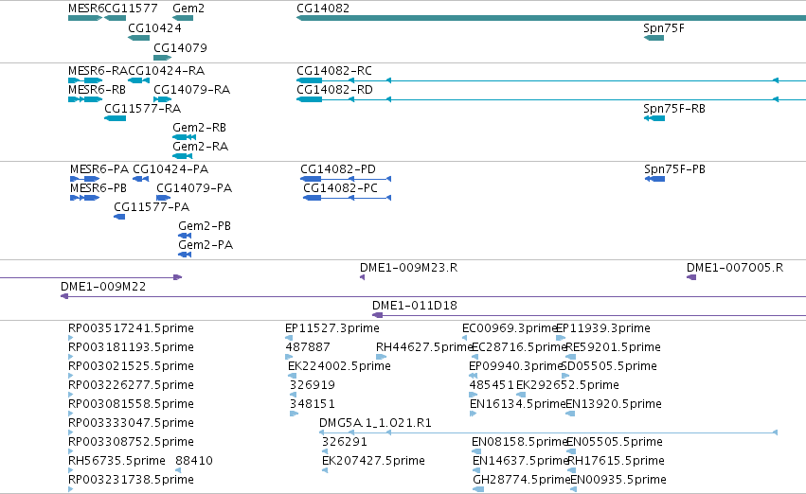Click feature 326291 label
The image size is (806, 494).
(345, 442)
